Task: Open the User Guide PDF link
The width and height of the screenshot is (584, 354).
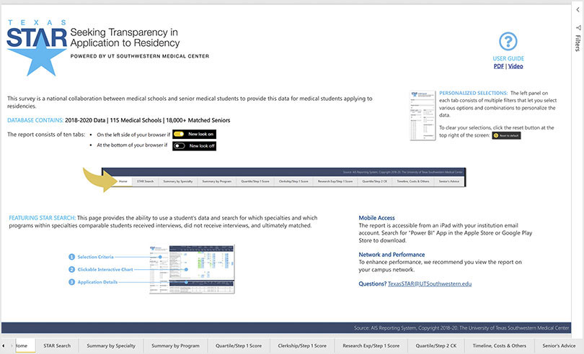Action: click(x=498, y=66)
